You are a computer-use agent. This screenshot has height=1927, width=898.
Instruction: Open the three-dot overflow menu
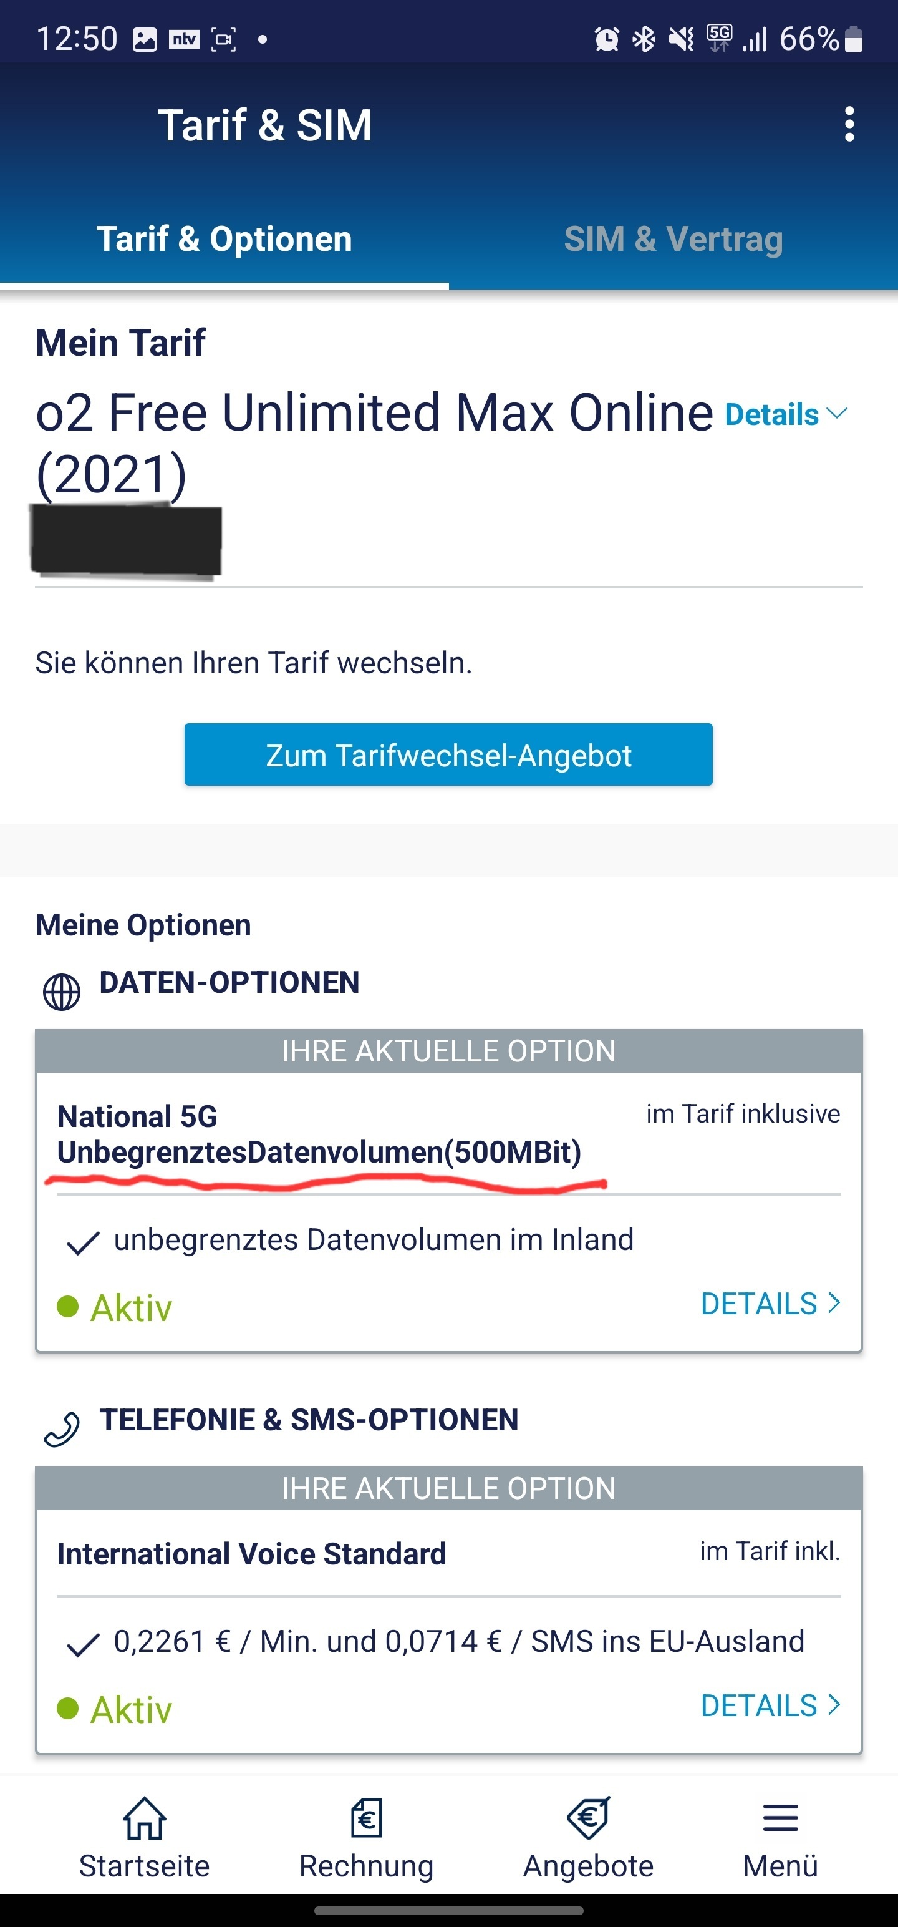click(x=849, y=124)
